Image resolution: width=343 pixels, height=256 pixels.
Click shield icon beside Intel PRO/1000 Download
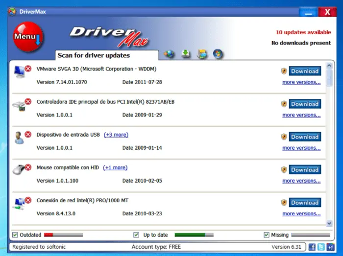click(x=284, y=203)
